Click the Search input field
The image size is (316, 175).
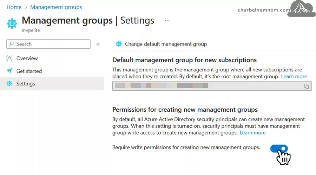48,44
